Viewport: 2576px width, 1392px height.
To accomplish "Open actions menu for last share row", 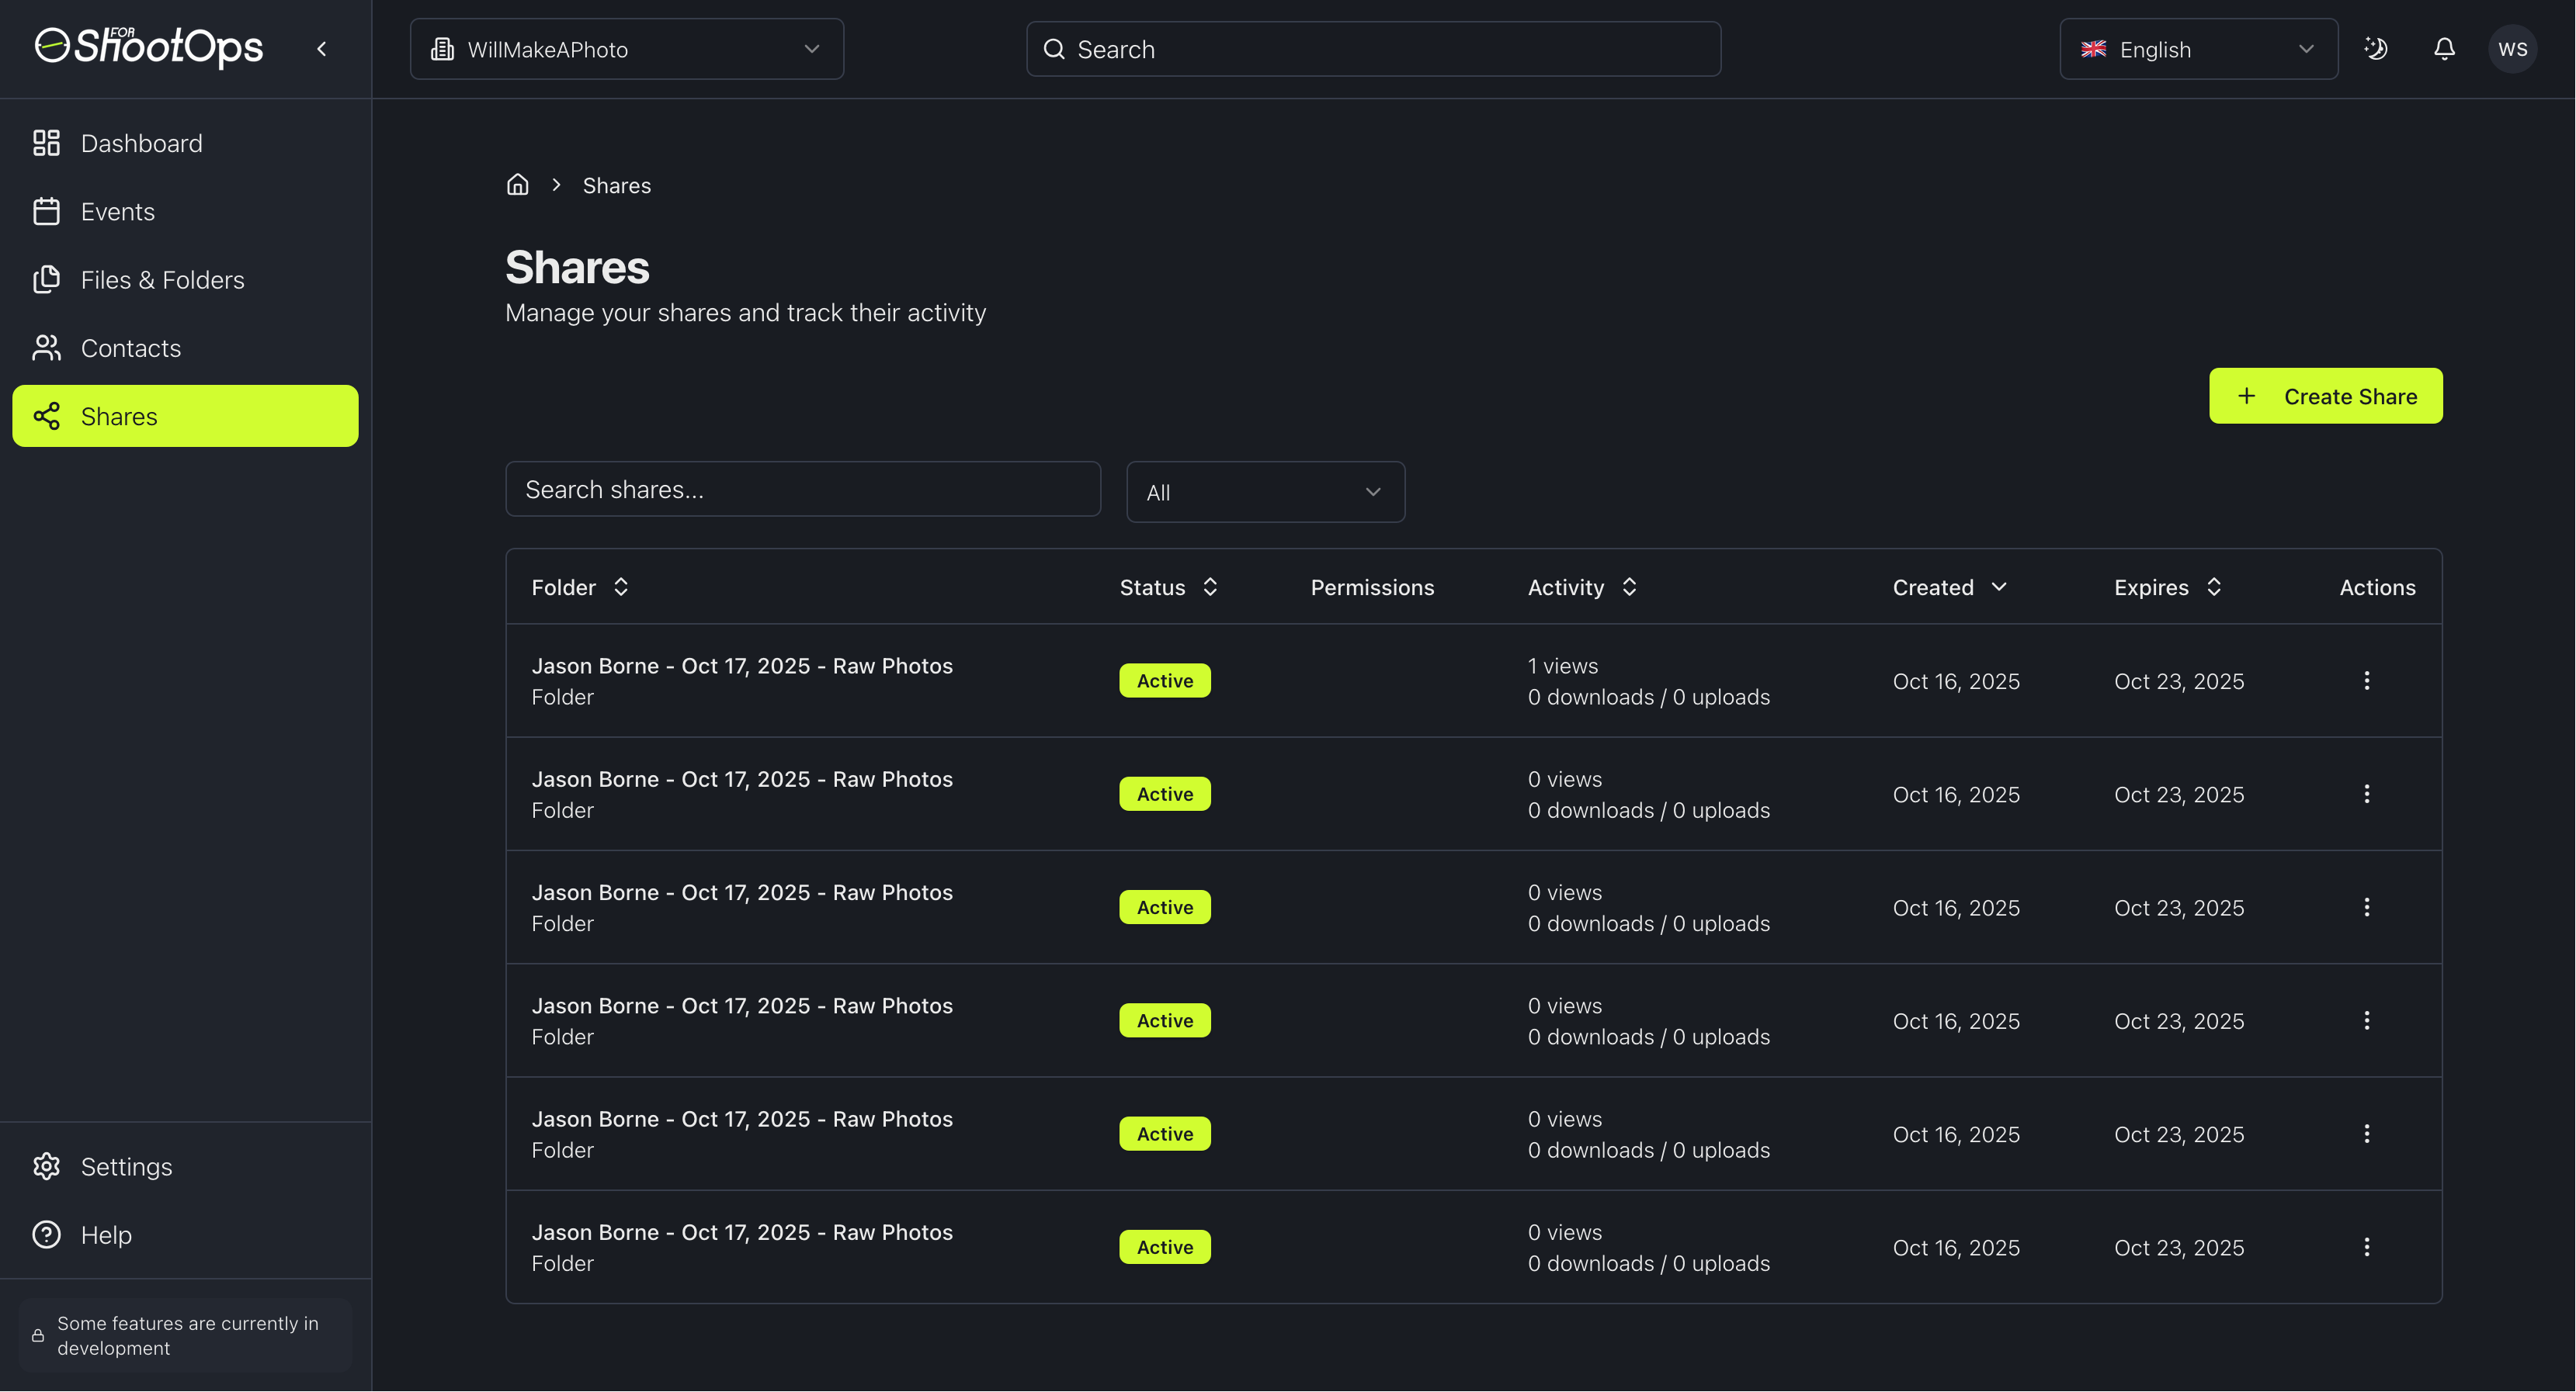I will 2366,1247.
